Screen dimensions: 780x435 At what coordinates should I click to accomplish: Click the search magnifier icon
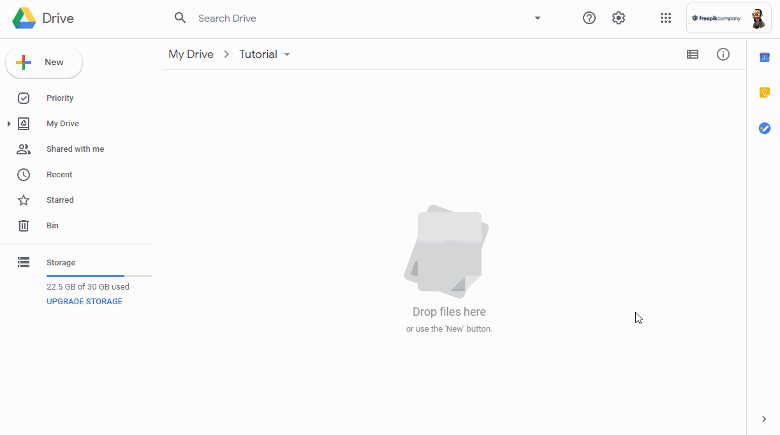click(x=180, y=18)
